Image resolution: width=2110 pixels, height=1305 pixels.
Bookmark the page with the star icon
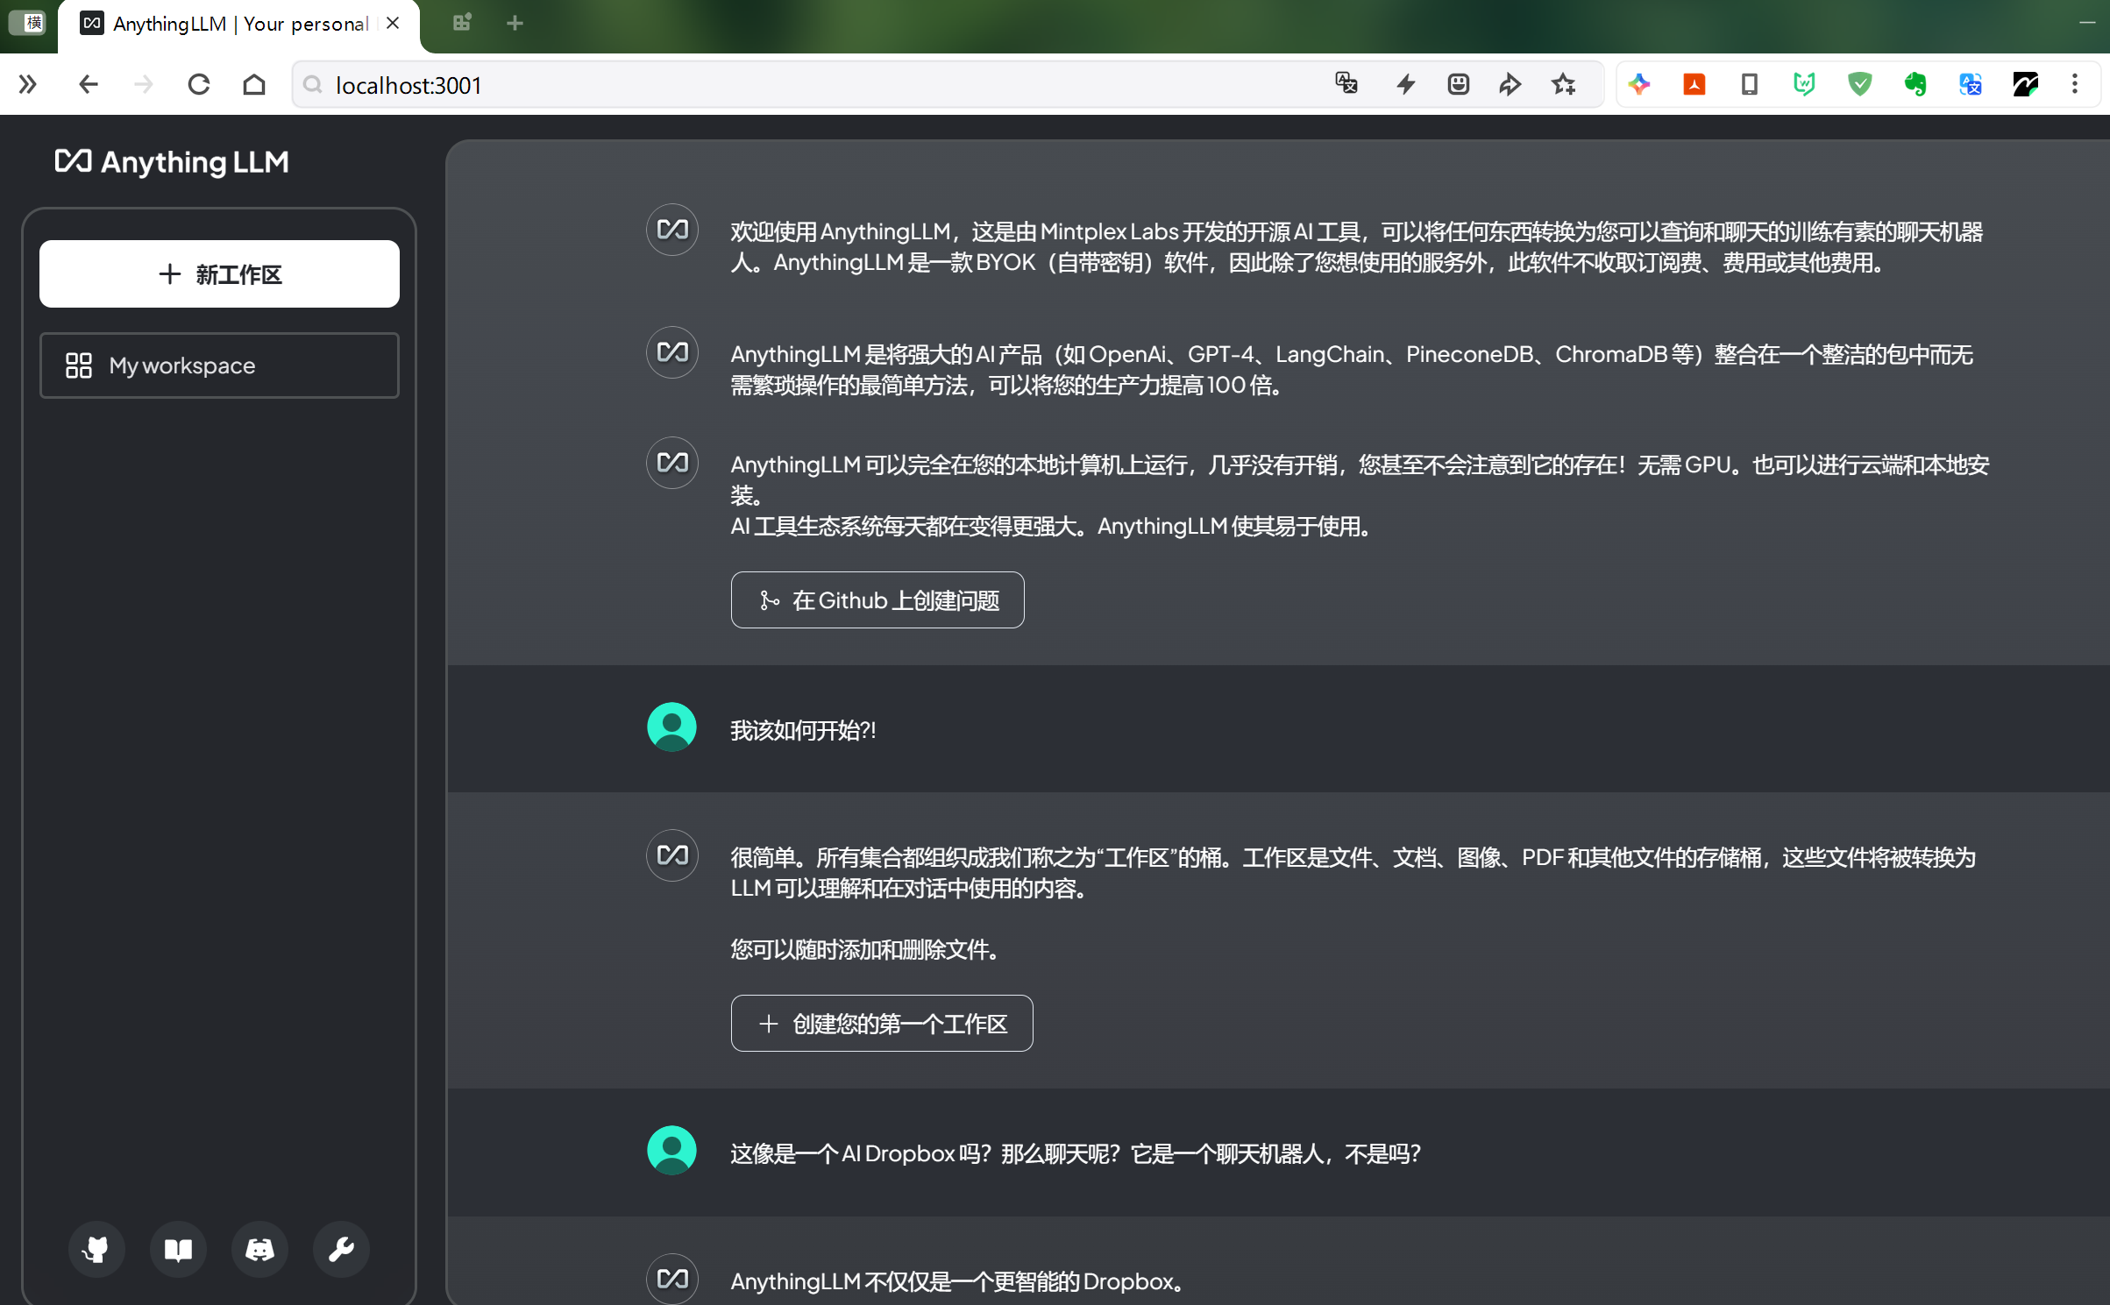tap(1564, 84)
